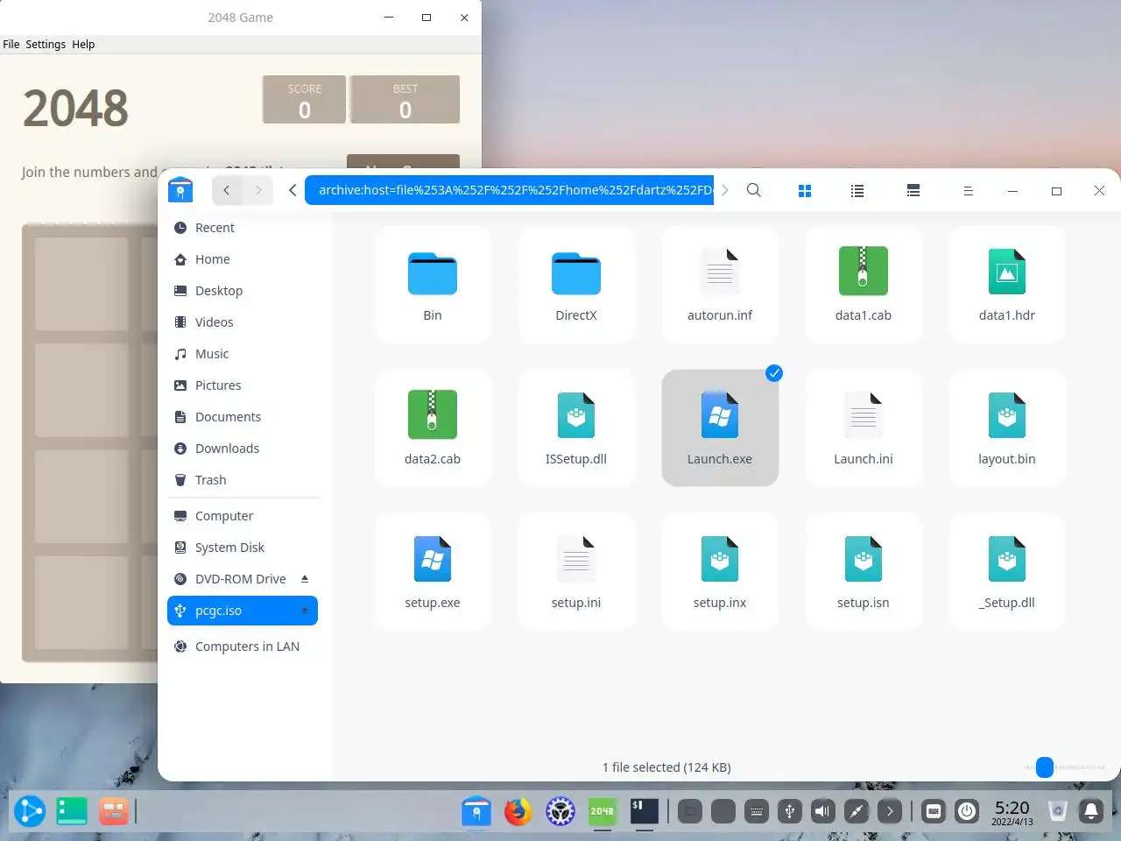This screenshot has width=1121, height=841.
Task: Switch to list view
Action: pyautogui.click(x=857, y=190)
